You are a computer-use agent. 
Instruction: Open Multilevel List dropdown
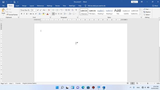pyautogui.click(x=63, y=10)
